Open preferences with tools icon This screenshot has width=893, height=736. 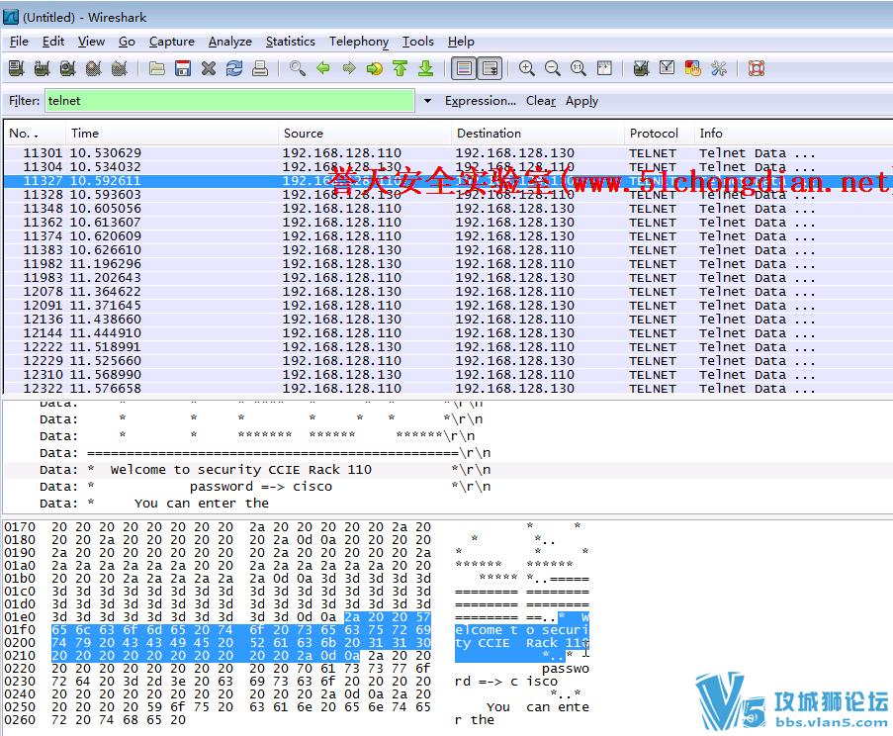719,68
